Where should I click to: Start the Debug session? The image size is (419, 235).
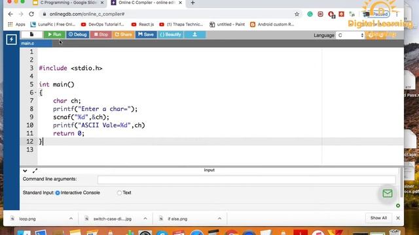pos(77,35)
